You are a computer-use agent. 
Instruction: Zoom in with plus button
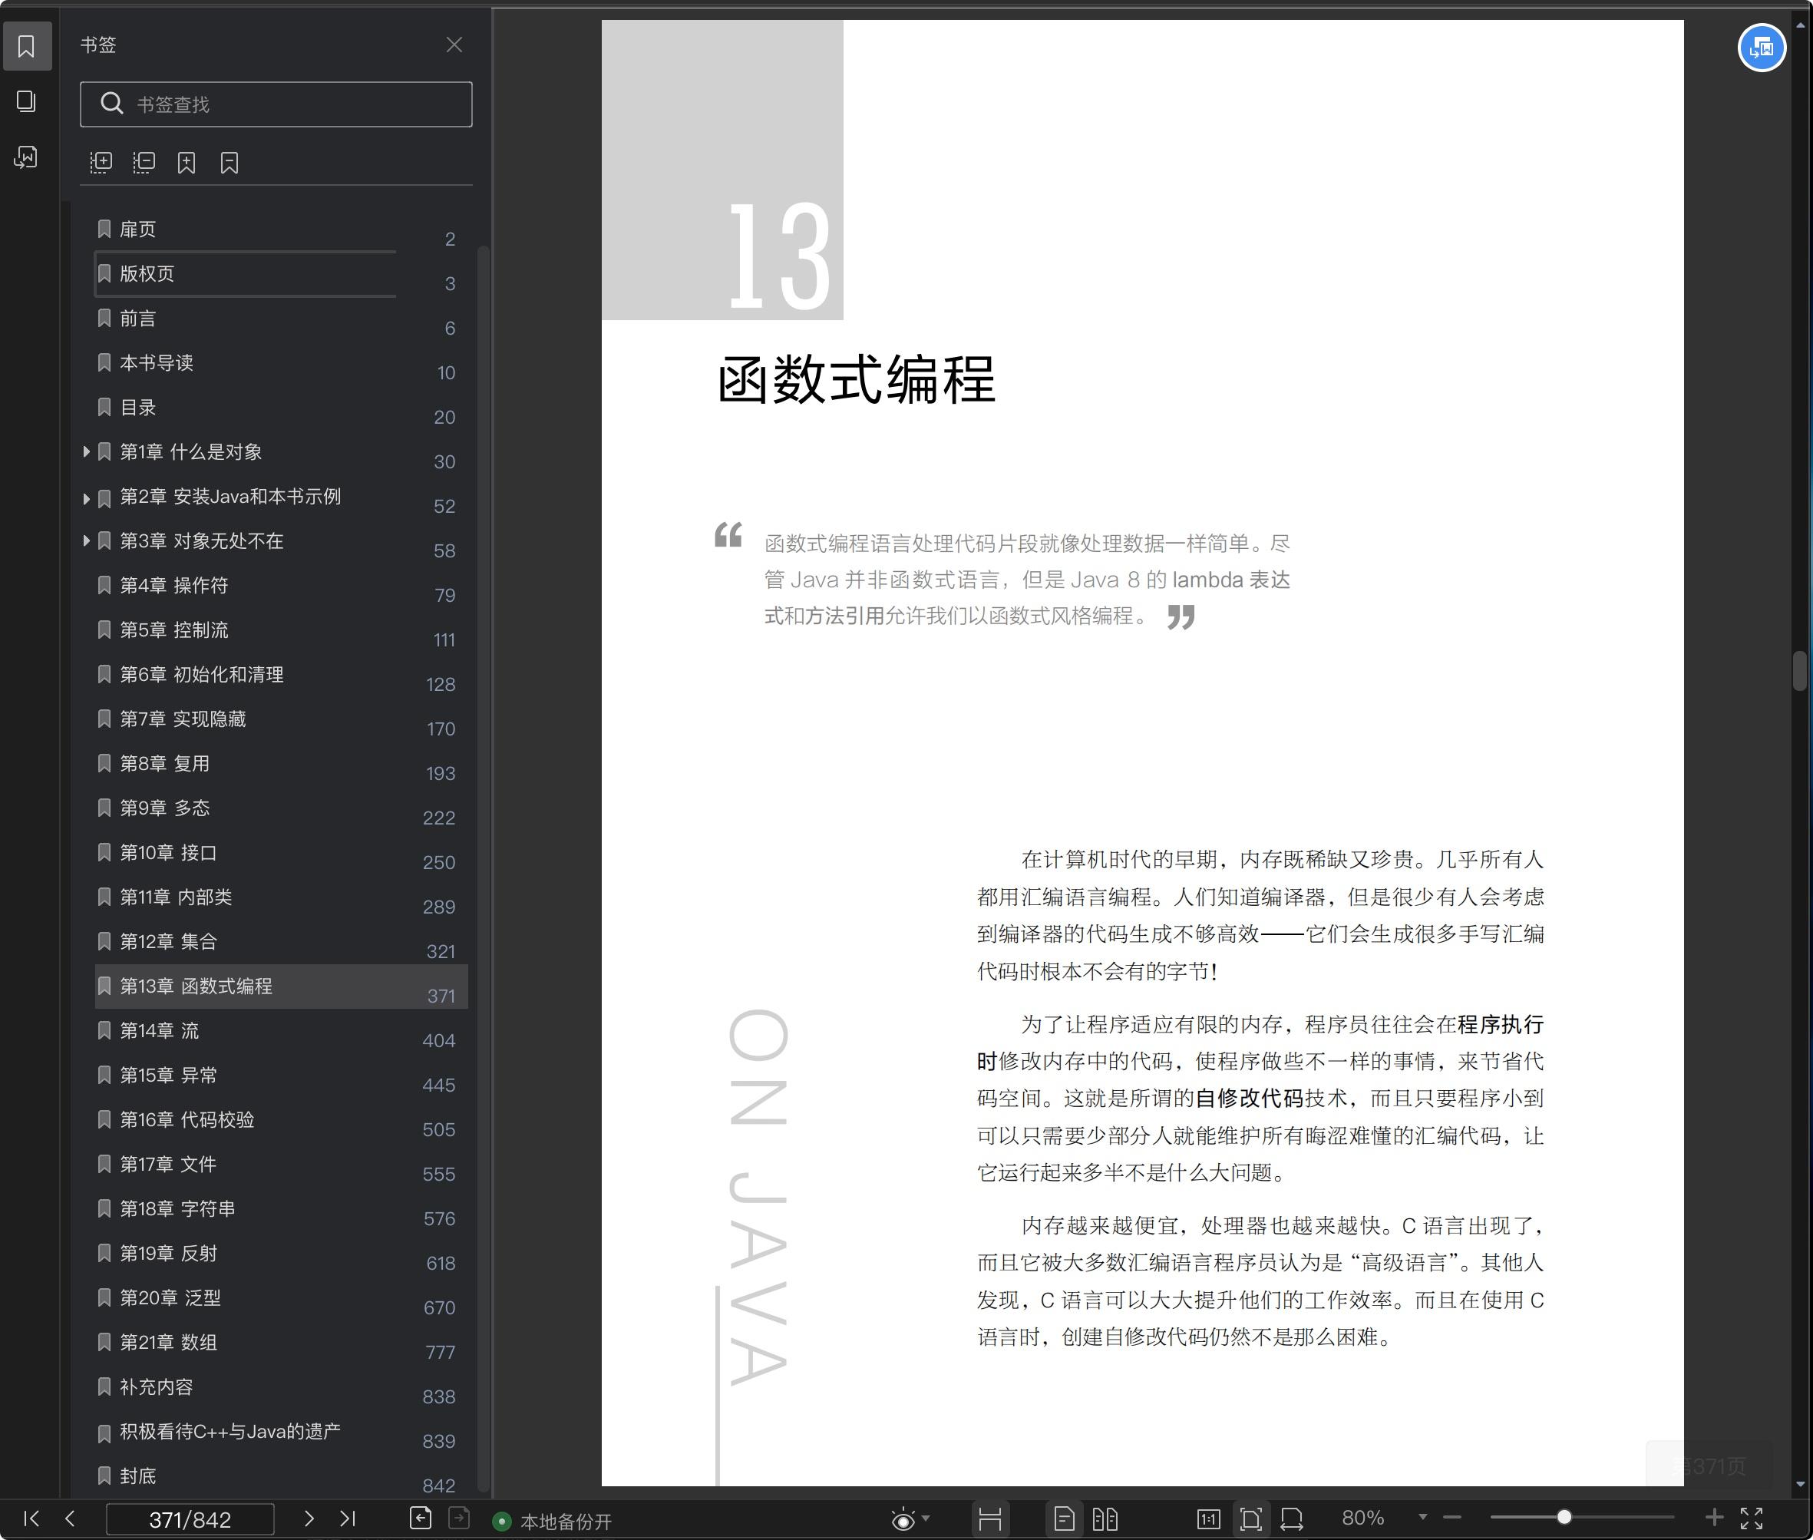click(1714, 1517)
